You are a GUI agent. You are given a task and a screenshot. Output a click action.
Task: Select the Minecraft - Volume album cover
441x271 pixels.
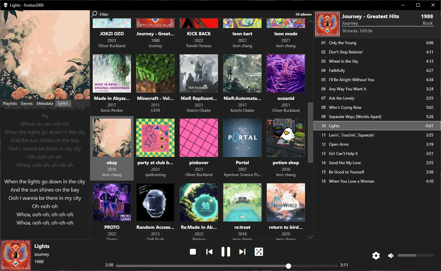coord(155,73)
